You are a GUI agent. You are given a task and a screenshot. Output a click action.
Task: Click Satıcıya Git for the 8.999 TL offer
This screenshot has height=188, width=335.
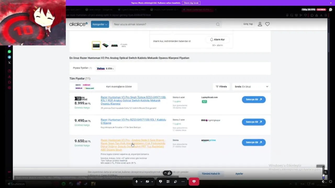[254, 99]
